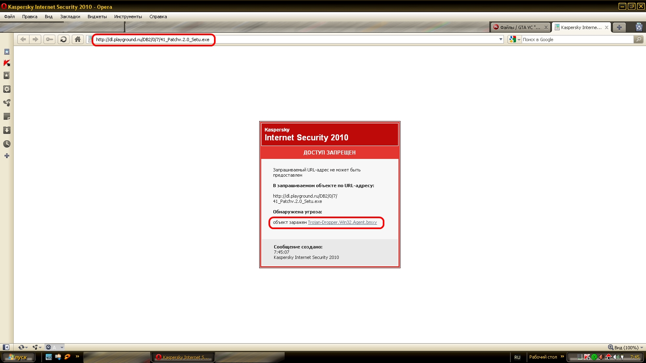Viewport: 646px width, 363px height.
Task: Close the Файлы / GTA VC tab
Action: (x=546, y=27)
